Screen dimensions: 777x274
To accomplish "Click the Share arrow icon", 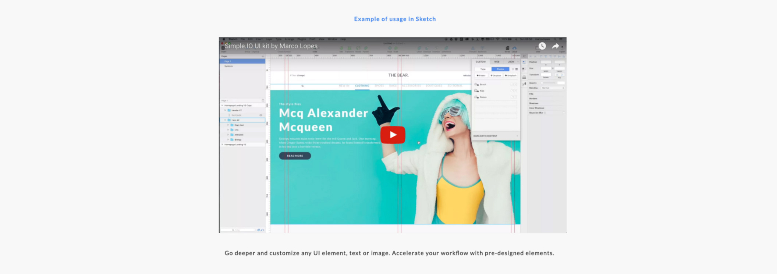I will pos(555,46).
